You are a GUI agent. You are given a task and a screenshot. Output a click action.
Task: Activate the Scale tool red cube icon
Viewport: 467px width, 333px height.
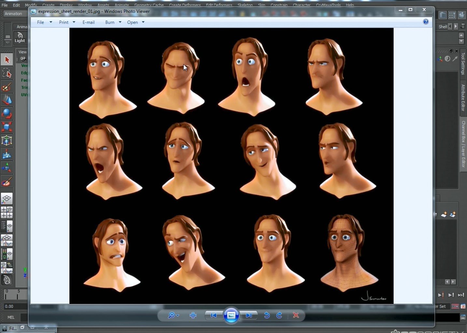[x=7, y=127]
